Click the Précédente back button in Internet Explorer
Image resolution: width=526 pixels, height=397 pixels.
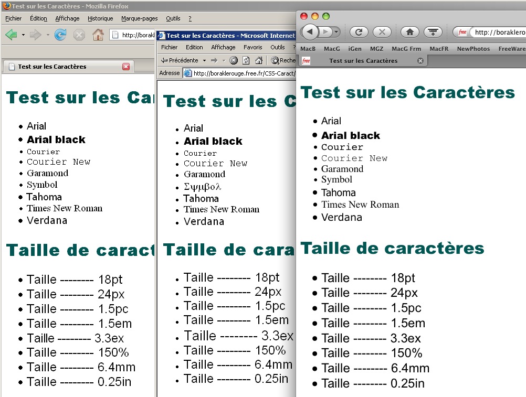click(x=180, y=60)
